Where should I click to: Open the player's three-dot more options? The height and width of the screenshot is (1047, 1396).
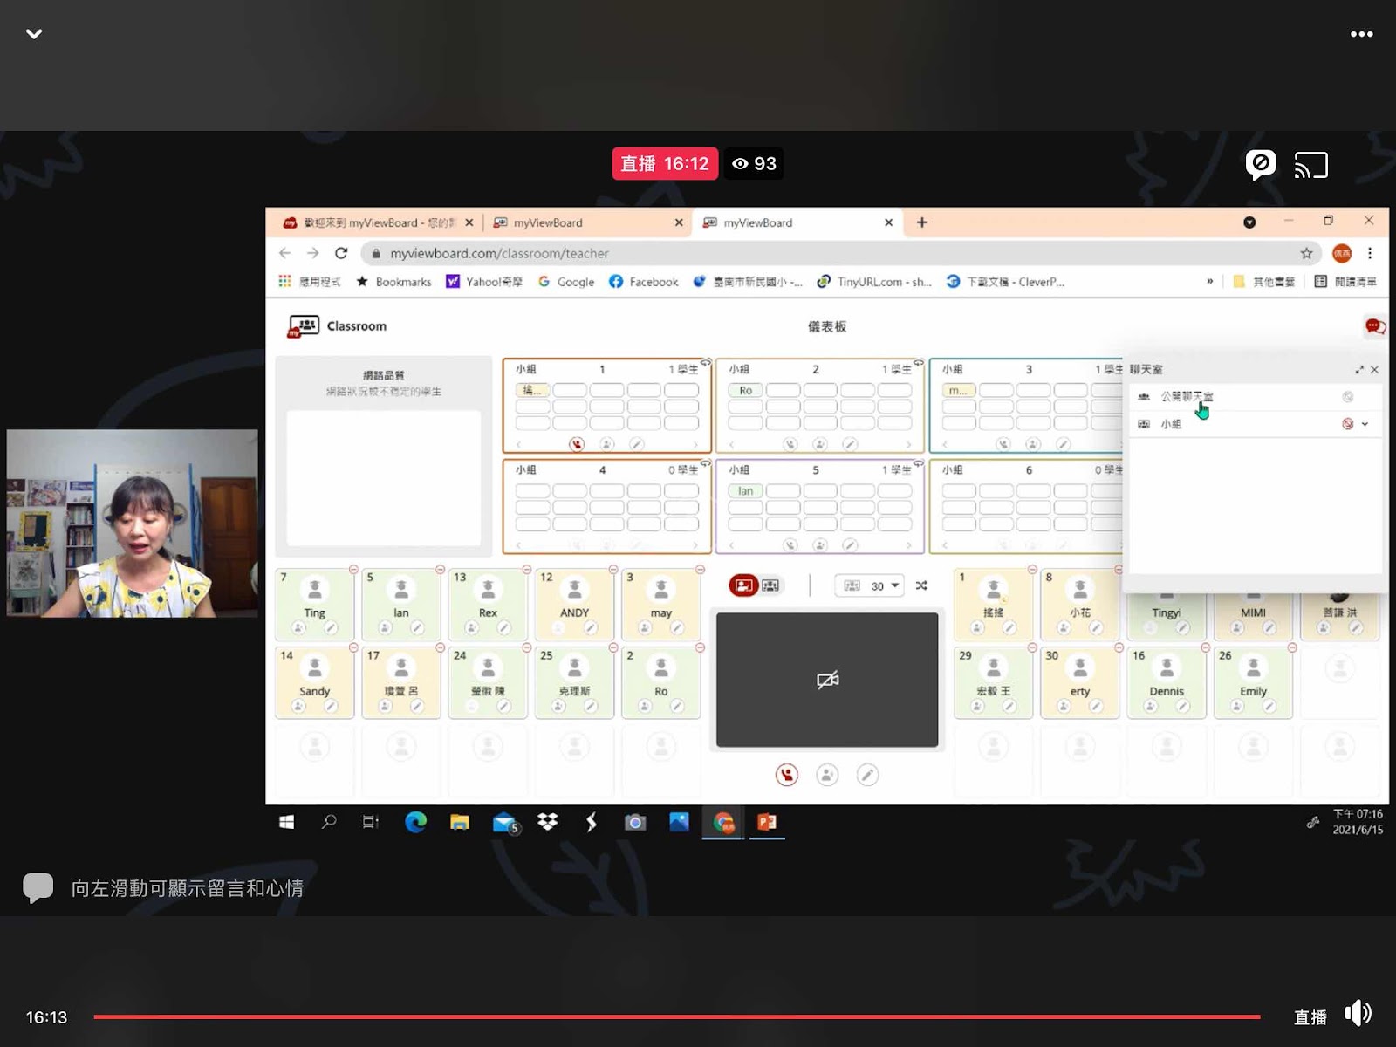pyautogui.click(x=1361, y=34)
